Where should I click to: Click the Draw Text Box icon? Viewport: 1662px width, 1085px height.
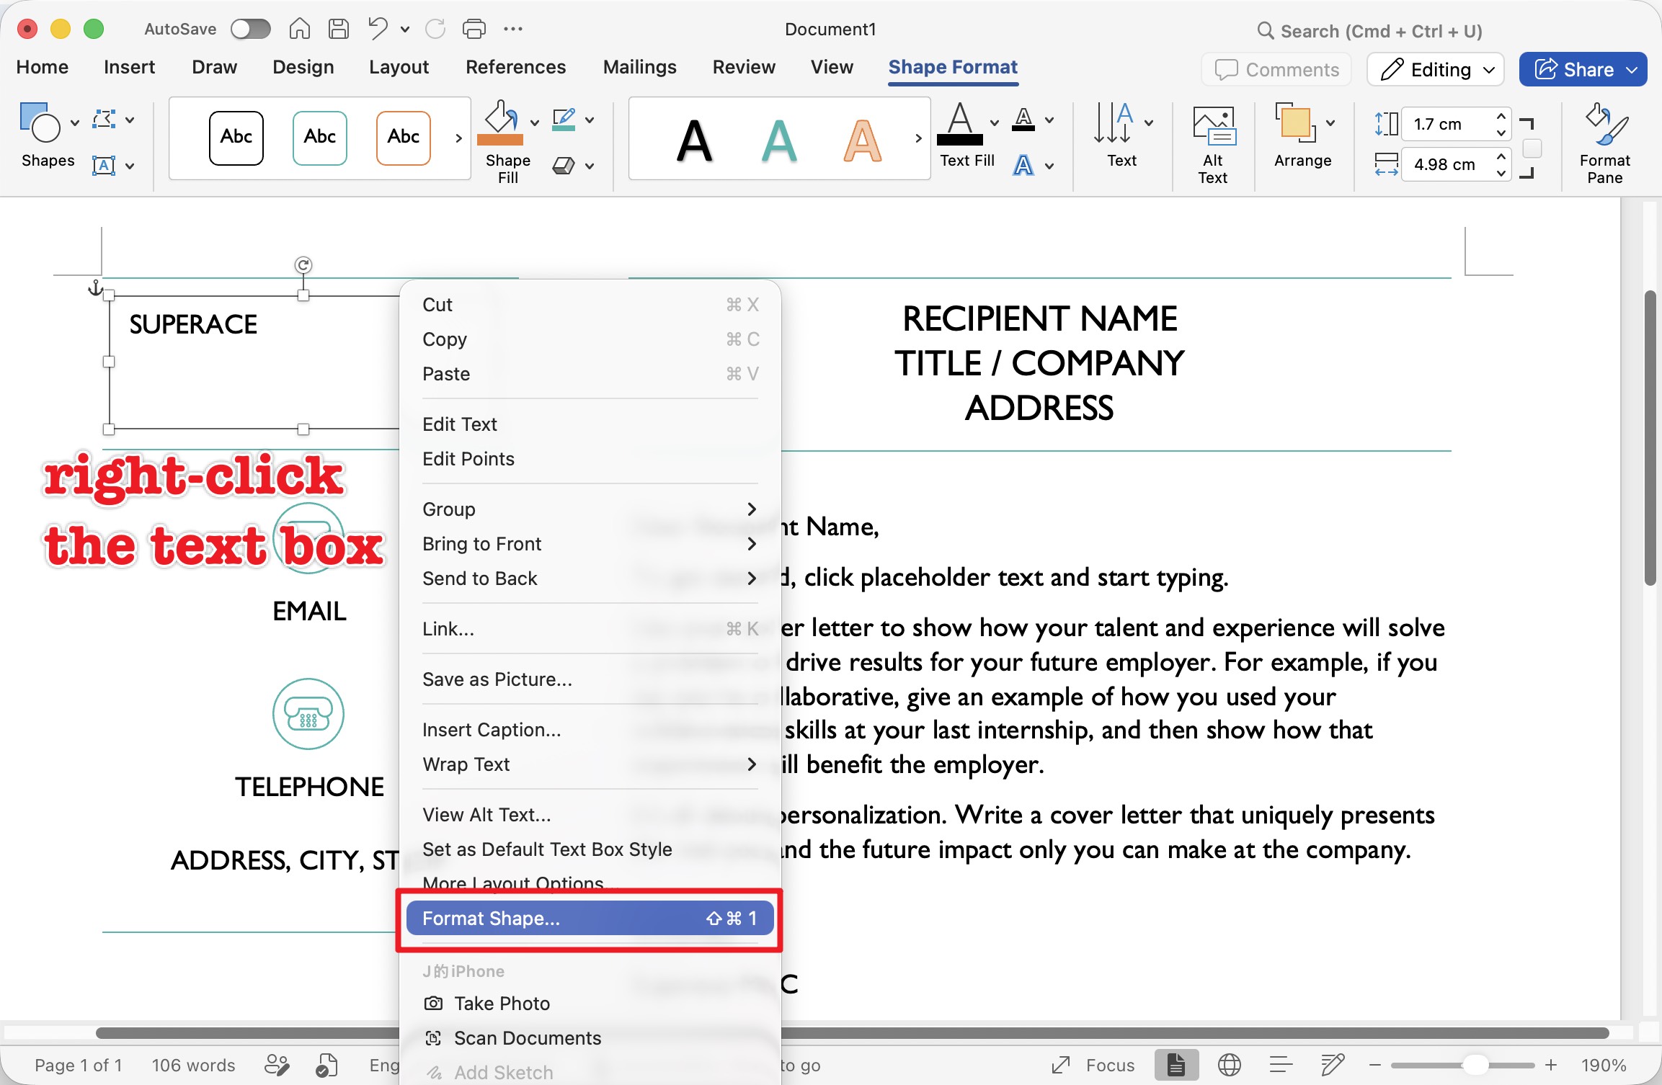coord(104,166)
